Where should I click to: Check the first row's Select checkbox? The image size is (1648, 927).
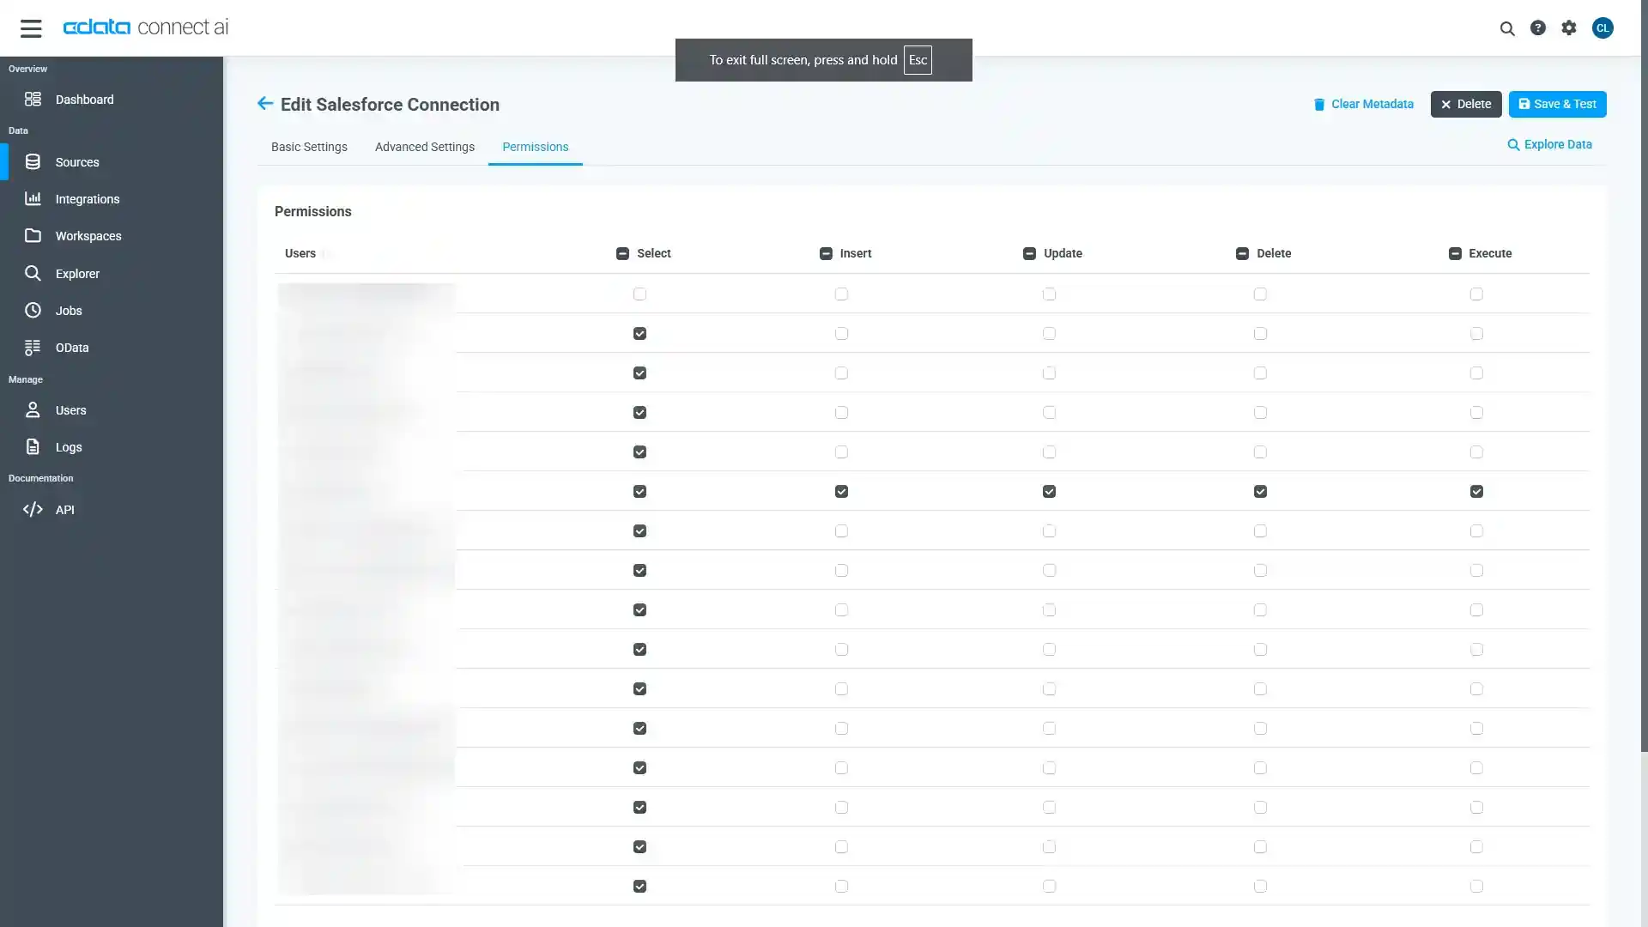(639, 294)
